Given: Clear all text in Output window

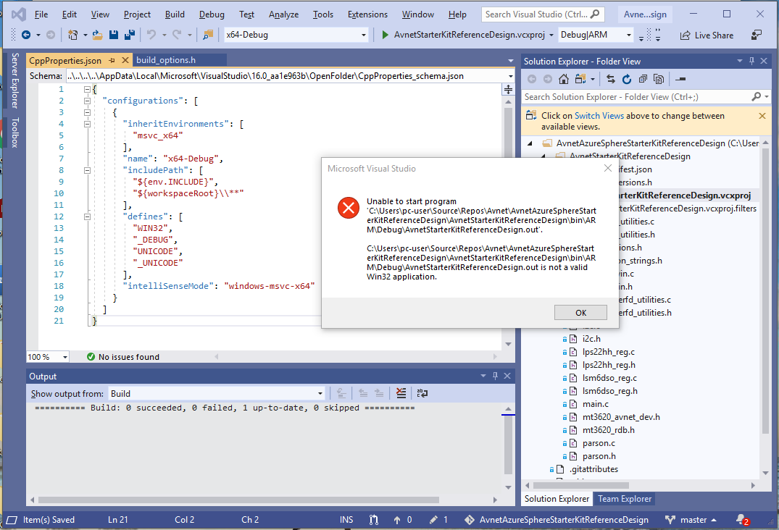Looking at the screenshot, I should coord(401,394).
